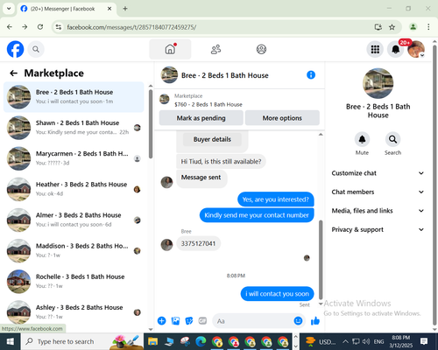
Task: Open the notifications bell in header
Action: point(396,49)
